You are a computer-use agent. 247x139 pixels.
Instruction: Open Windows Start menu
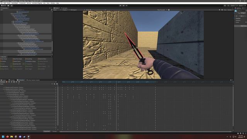point(3,137)
